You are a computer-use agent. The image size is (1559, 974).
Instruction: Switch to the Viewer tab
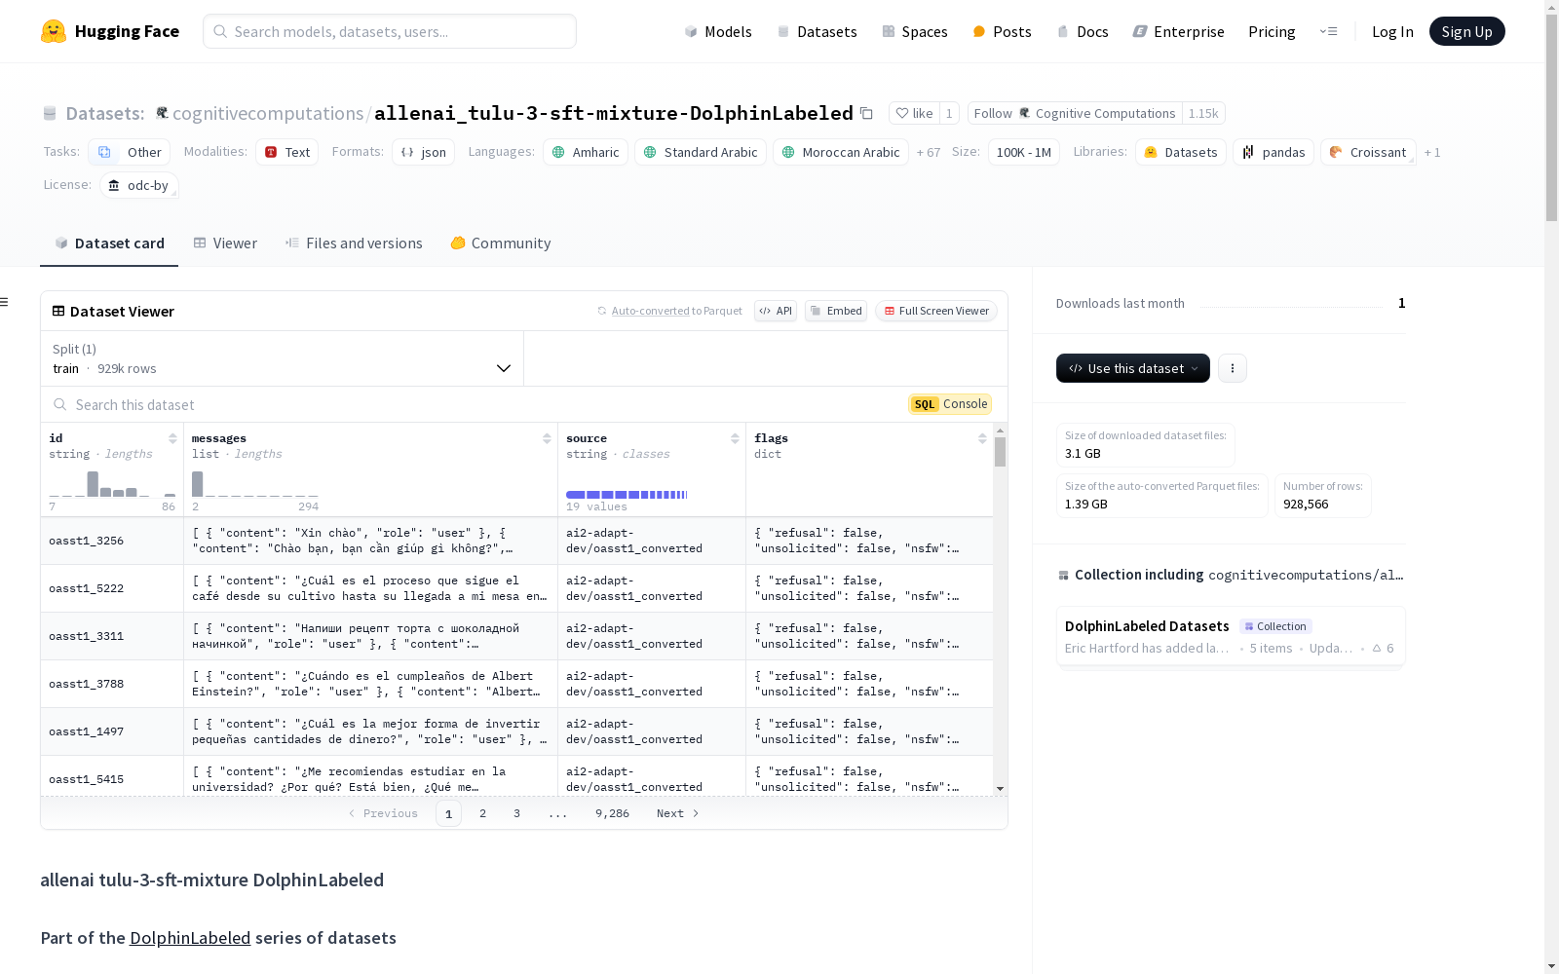225,243
